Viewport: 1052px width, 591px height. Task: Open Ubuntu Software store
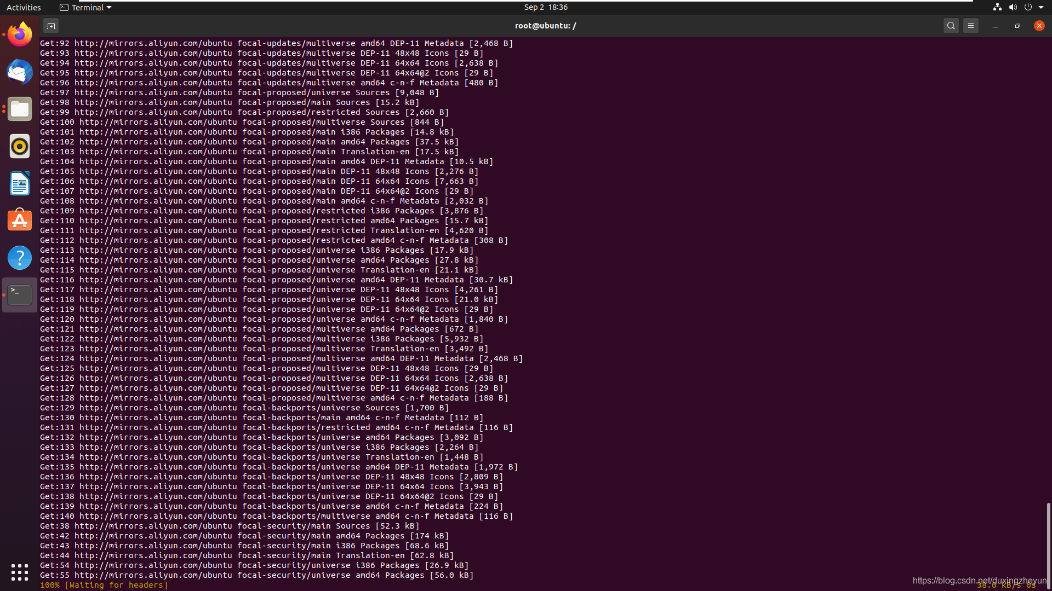tap(20, 221)
